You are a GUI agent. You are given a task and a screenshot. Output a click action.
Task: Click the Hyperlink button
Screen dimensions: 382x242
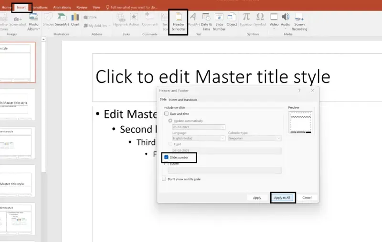[x=120, y=20]
